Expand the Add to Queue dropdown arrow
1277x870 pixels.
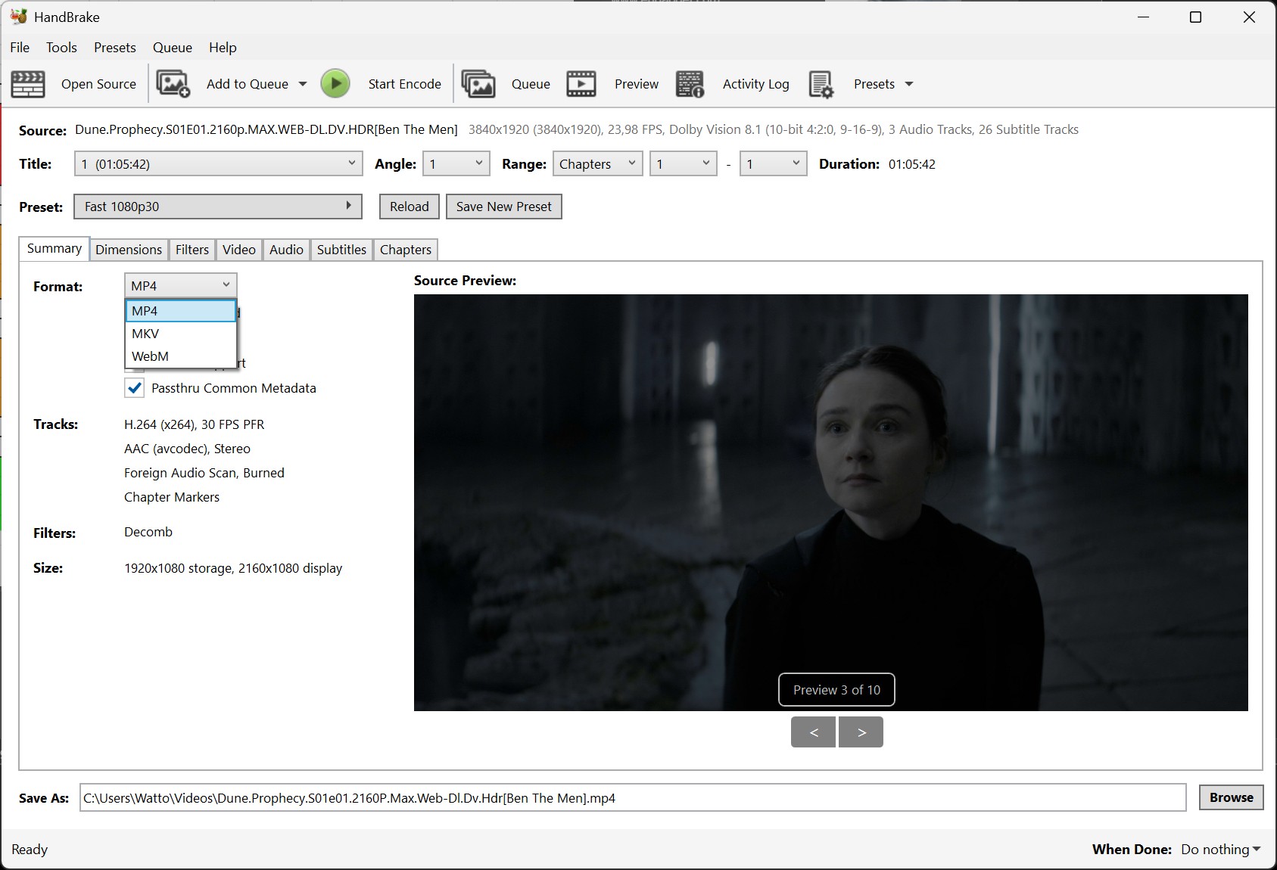tap(303, 84)
